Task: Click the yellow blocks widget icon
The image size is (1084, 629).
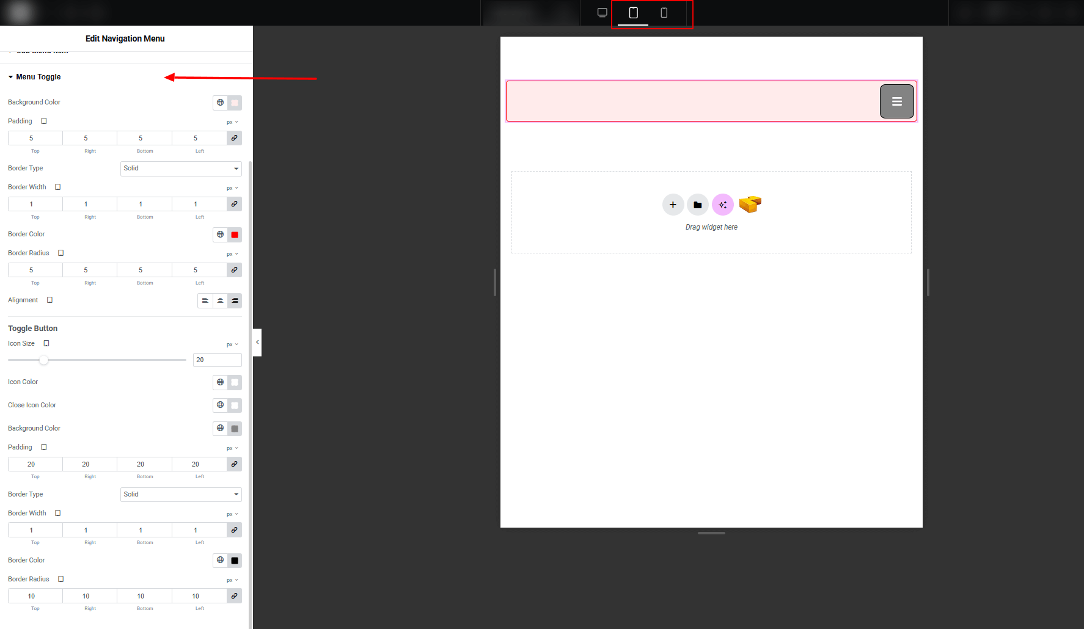Action: click(x=750, y=204)
